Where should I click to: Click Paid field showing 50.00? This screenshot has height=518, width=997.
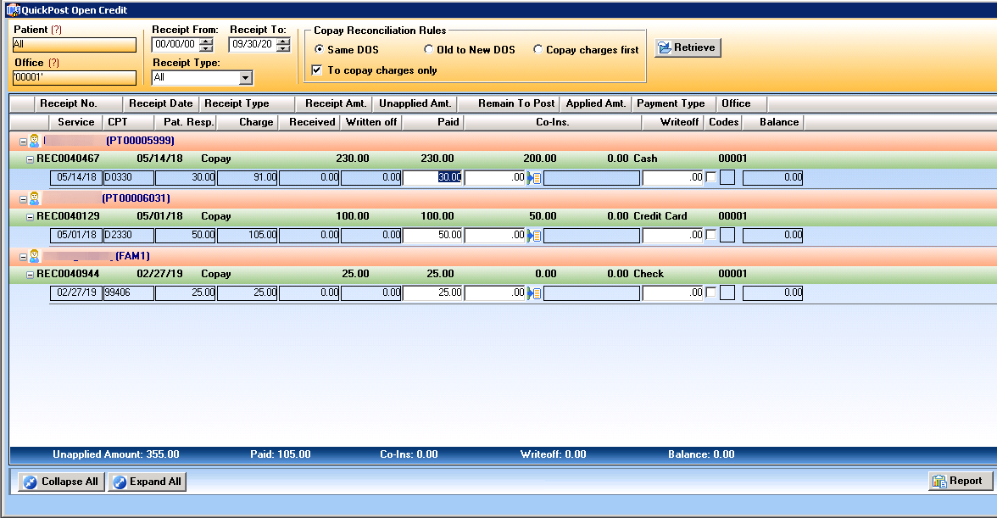pyautogui.click(x=433, y=235)
